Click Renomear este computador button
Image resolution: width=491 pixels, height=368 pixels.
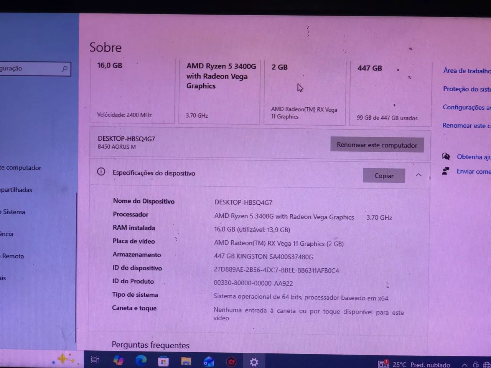377,145
